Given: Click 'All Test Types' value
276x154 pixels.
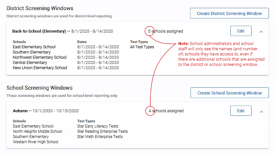Looking at the screenshot, I should click(x=142, y=47).
